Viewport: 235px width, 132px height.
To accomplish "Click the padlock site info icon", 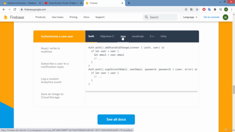I will tap(22, 10).
